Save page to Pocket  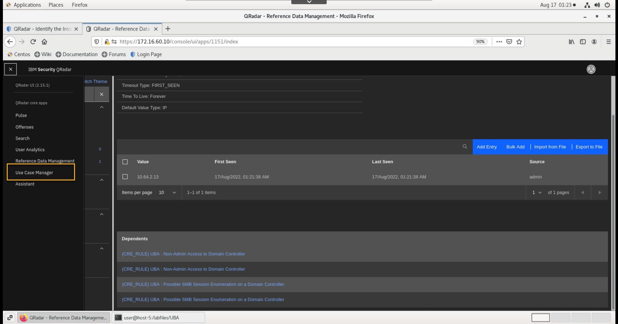tap(509, 42)
